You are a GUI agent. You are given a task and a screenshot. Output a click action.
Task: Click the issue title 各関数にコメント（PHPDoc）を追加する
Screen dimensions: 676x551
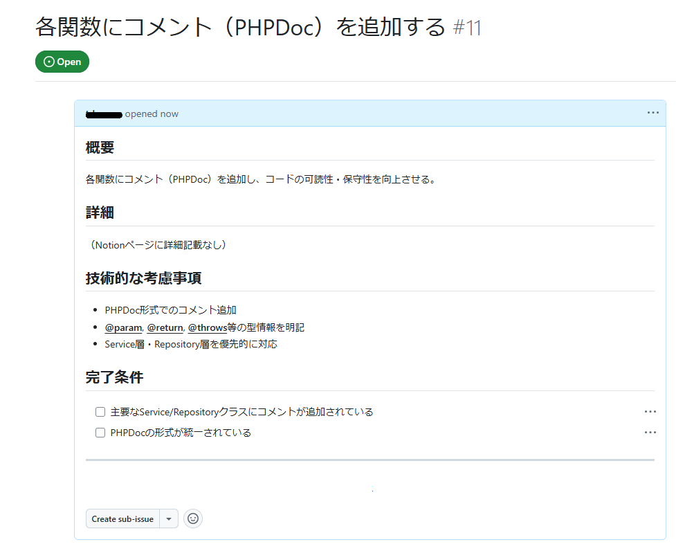[x=240, y=28]
